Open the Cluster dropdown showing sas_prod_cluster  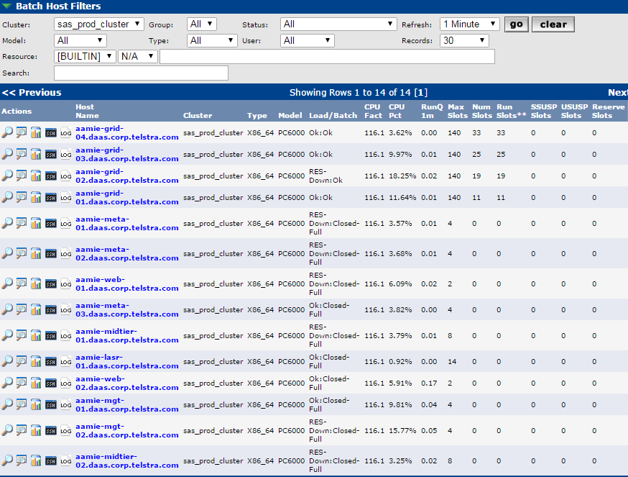click(x=99, y=24)
